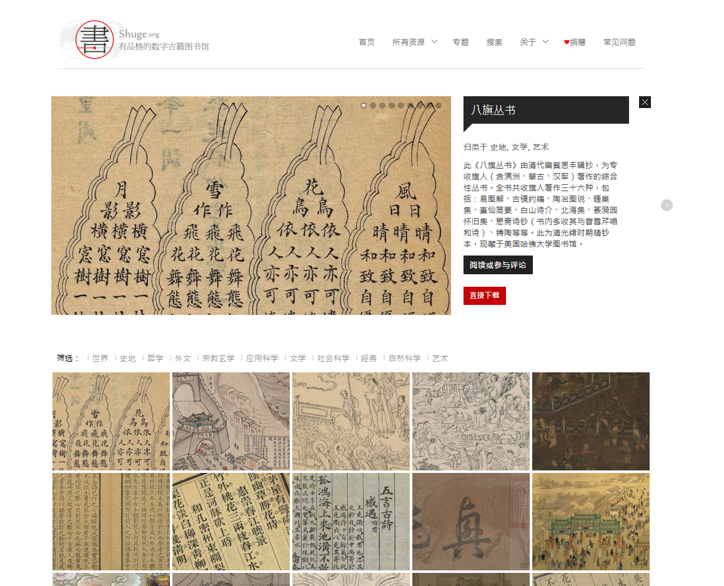Open the 捐赠 donate page

pyautogui.click(x=578, y=42)
